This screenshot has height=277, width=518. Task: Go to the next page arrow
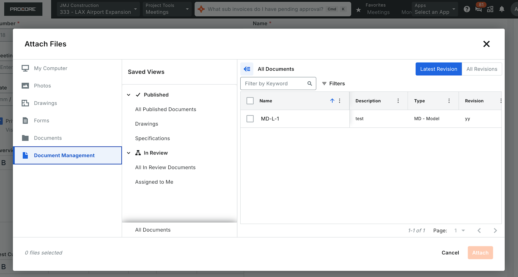pyautogui.click(x=495, y=230)
